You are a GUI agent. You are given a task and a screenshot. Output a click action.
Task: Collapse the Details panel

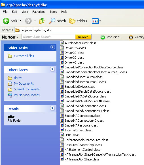point(52,108)
